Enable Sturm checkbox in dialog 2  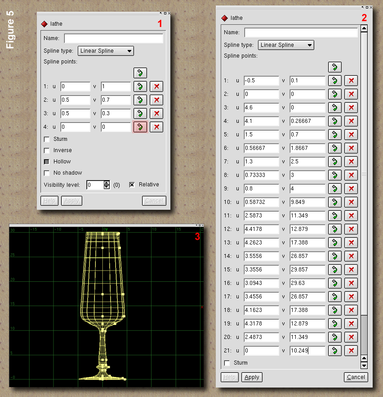click(227, 363)
